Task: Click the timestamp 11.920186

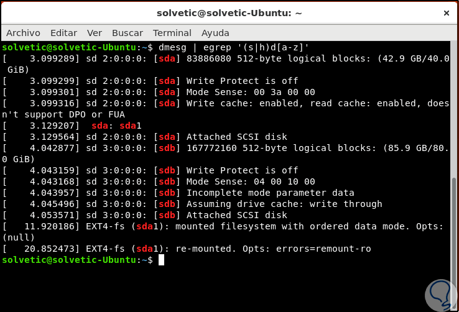Action: (x=50, y=226)
